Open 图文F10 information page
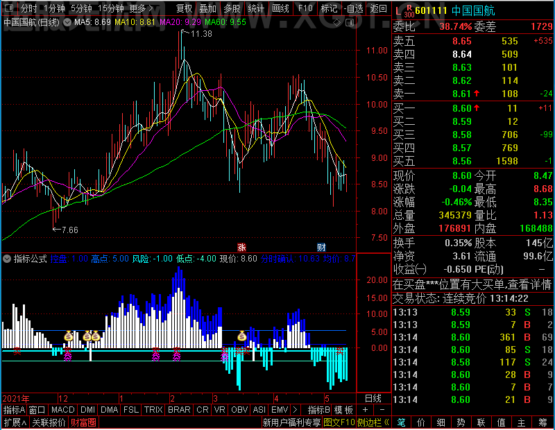The image size is (555, 430). (339, 422)
